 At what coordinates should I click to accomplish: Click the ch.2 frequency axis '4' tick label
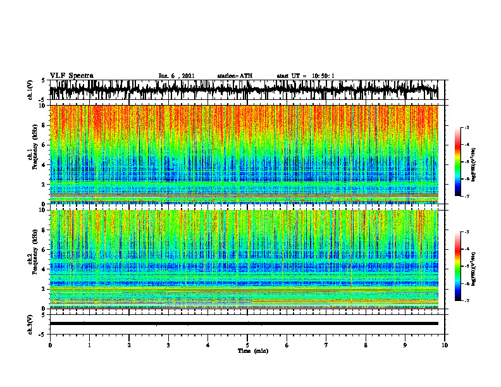pos(44,269)
